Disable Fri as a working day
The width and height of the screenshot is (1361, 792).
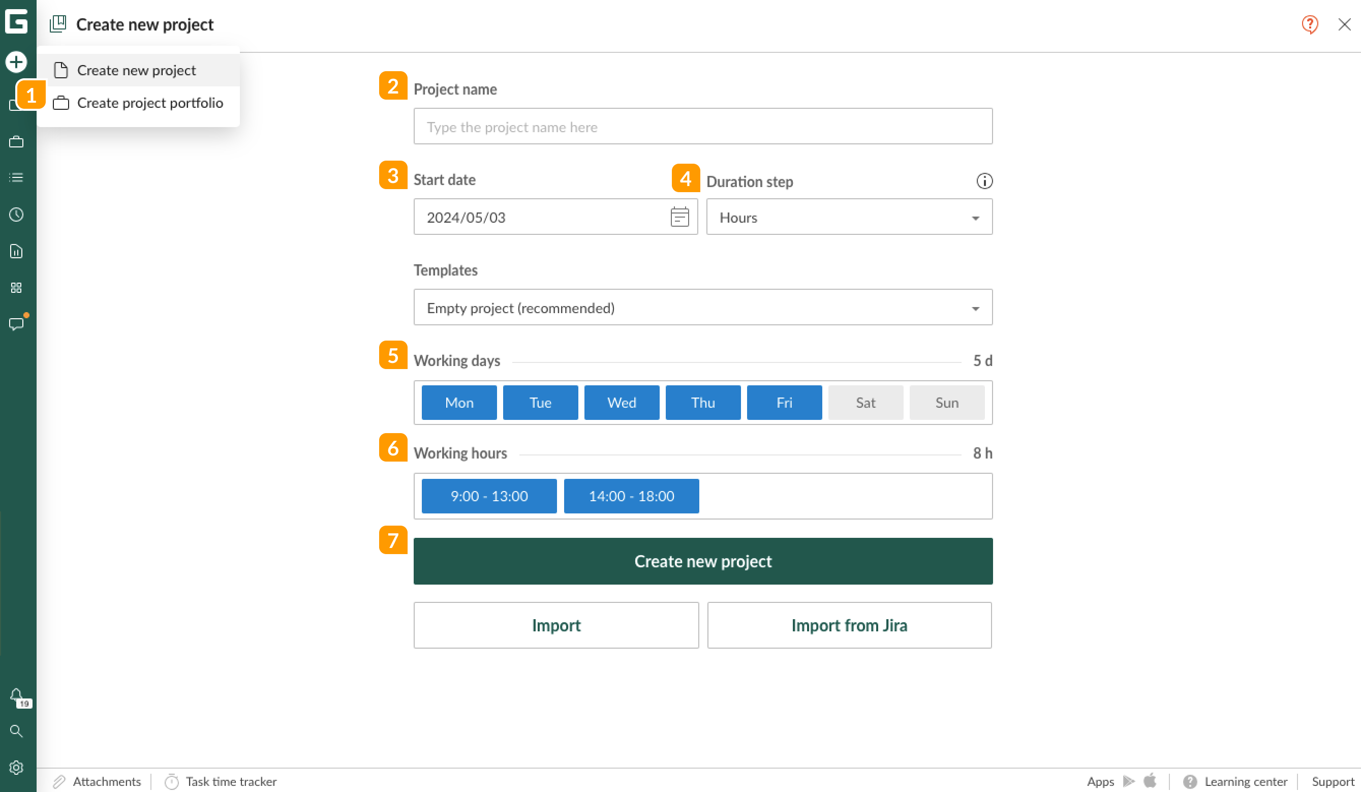784,403
